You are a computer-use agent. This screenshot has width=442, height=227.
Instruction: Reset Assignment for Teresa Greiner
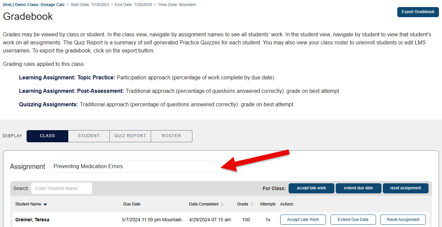coord(403,220)
